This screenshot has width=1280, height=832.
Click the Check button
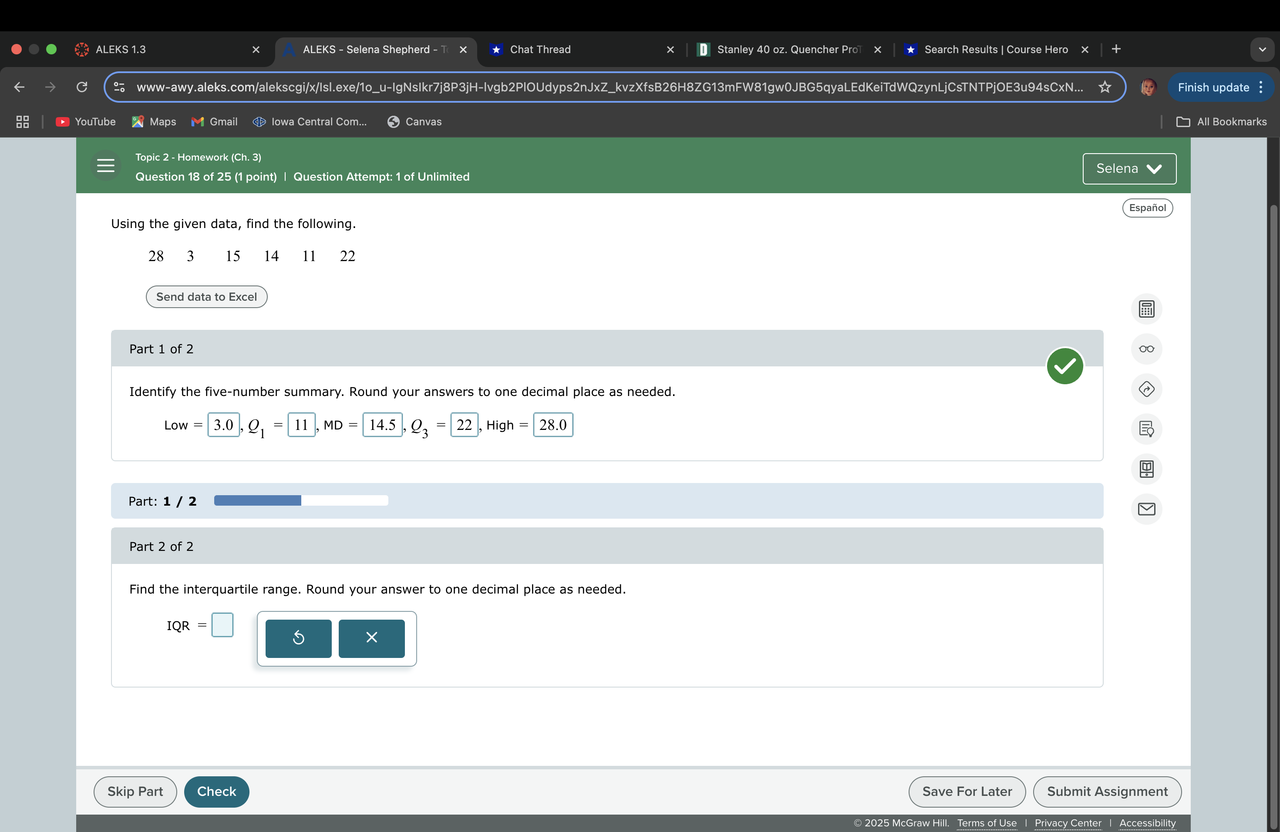coord(216,791)
